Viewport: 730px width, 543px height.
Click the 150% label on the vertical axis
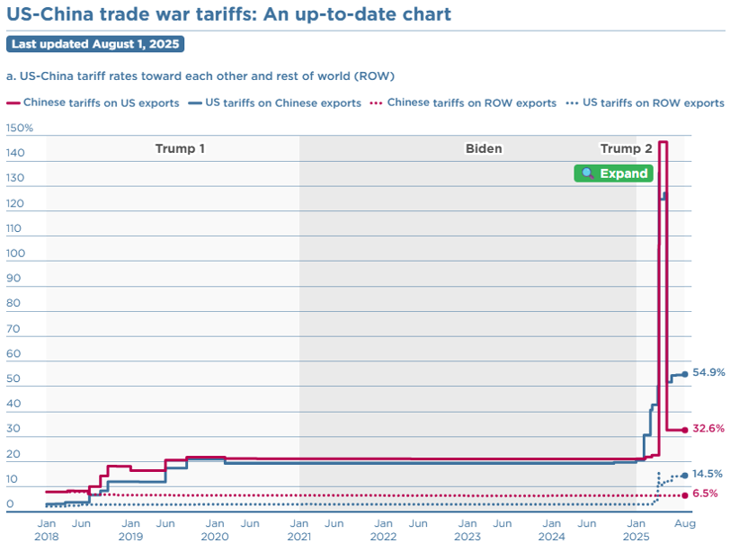(20, 129)
